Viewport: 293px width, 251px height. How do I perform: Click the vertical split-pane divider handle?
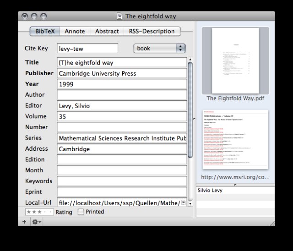194,119
